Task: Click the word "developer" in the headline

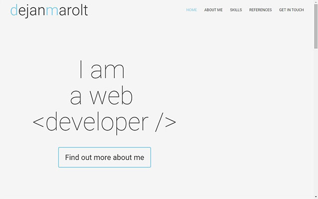Action: coord(97,123)
